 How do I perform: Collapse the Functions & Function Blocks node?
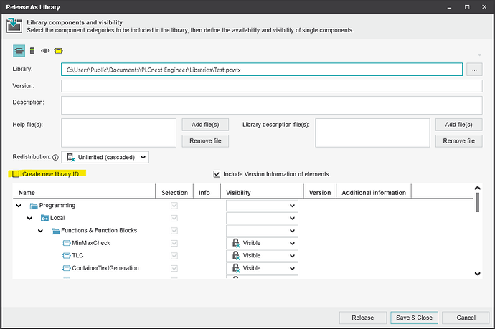coord(40,231)
